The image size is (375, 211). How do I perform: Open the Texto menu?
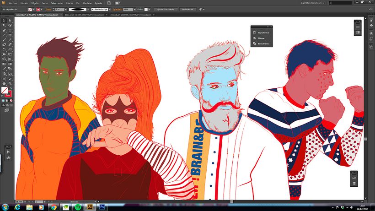[x=45, y=3]
